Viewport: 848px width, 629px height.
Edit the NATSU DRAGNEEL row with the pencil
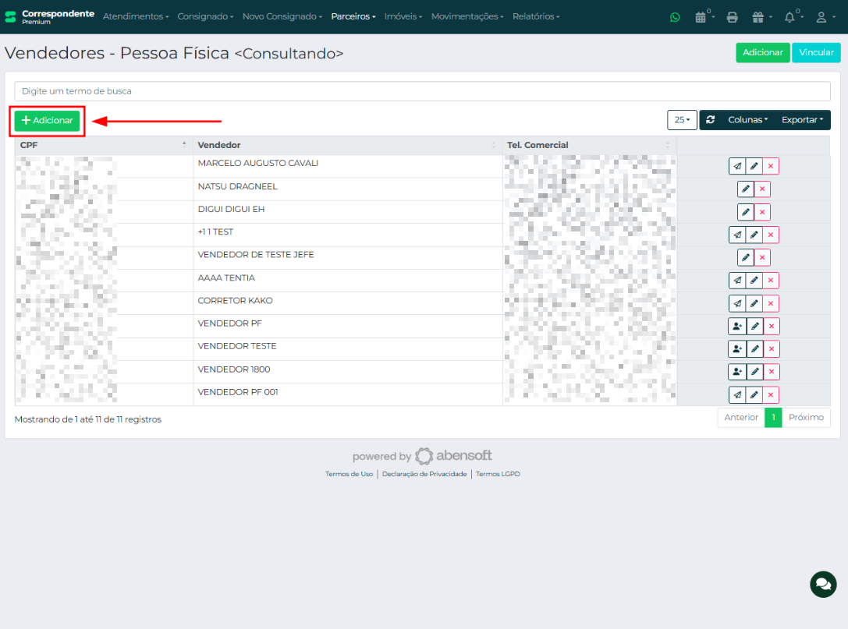tap(746, 189)
